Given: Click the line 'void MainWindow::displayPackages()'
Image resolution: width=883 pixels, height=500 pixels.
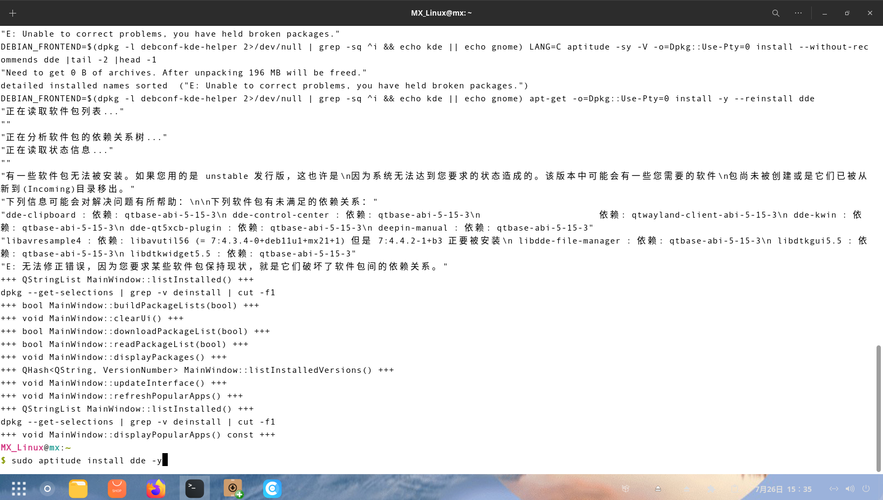Looking at the screenshot, I should point(114,357).
